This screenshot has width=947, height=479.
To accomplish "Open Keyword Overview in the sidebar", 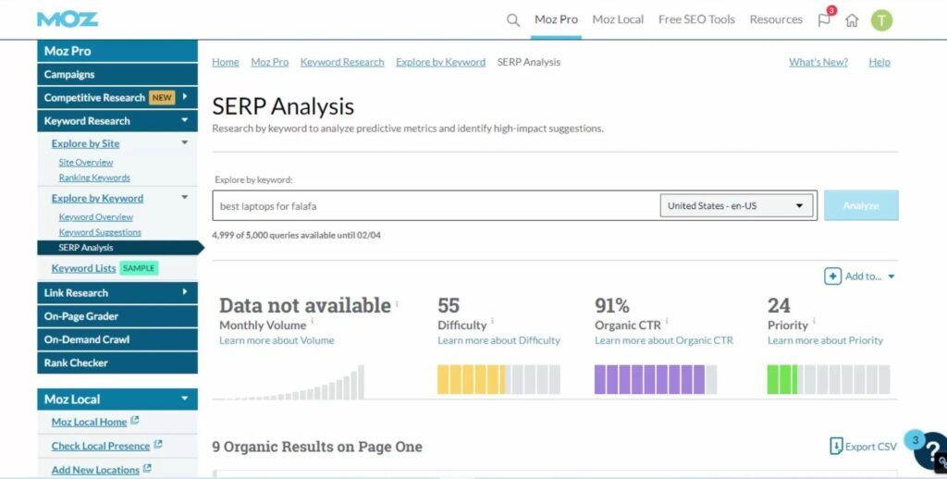I will point(95,217).
